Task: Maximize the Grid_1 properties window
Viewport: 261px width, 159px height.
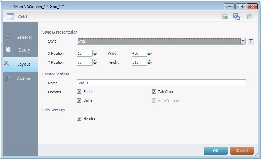Action: pos(241,7)
